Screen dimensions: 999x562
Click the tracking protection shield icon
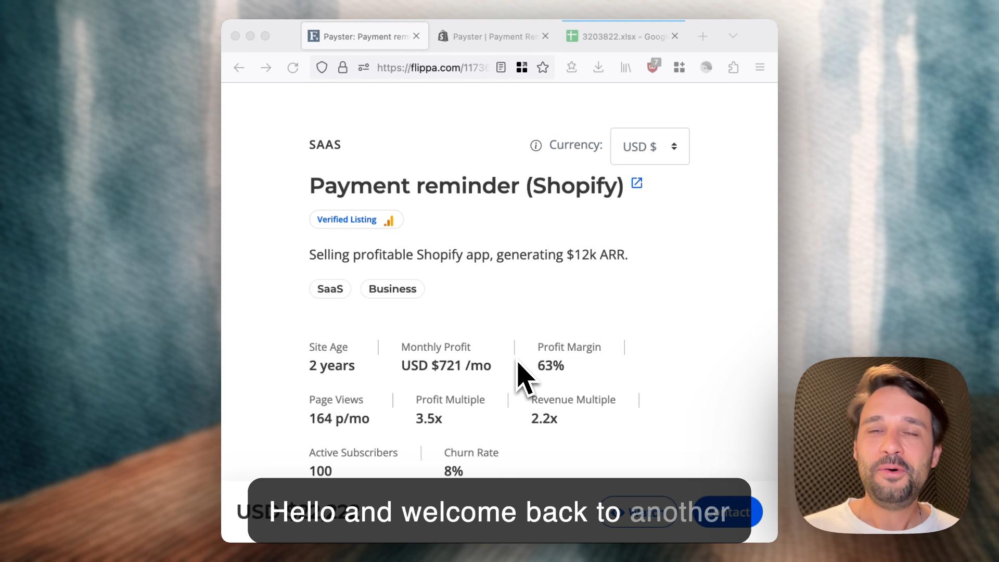322,68
